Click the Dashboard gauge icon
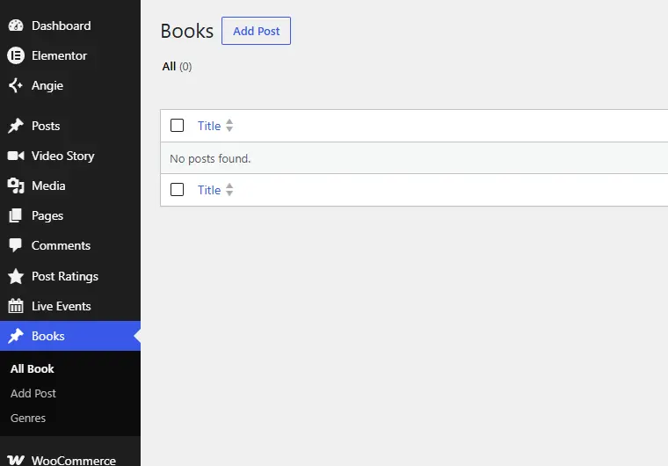 (x=16, y=25)
